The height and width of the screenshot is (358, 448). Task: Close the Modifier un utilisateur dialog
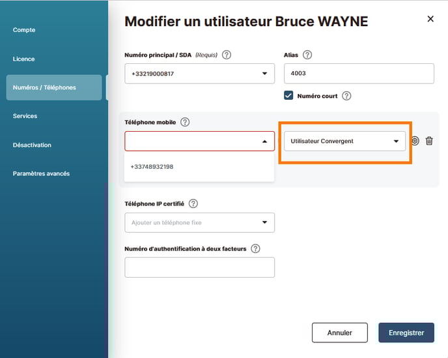coord(430,19)
